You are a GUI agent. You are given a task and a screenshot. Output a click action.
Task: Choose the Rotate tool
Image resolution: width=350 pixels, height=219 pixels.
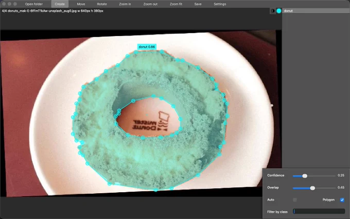[x=102, y=4]
